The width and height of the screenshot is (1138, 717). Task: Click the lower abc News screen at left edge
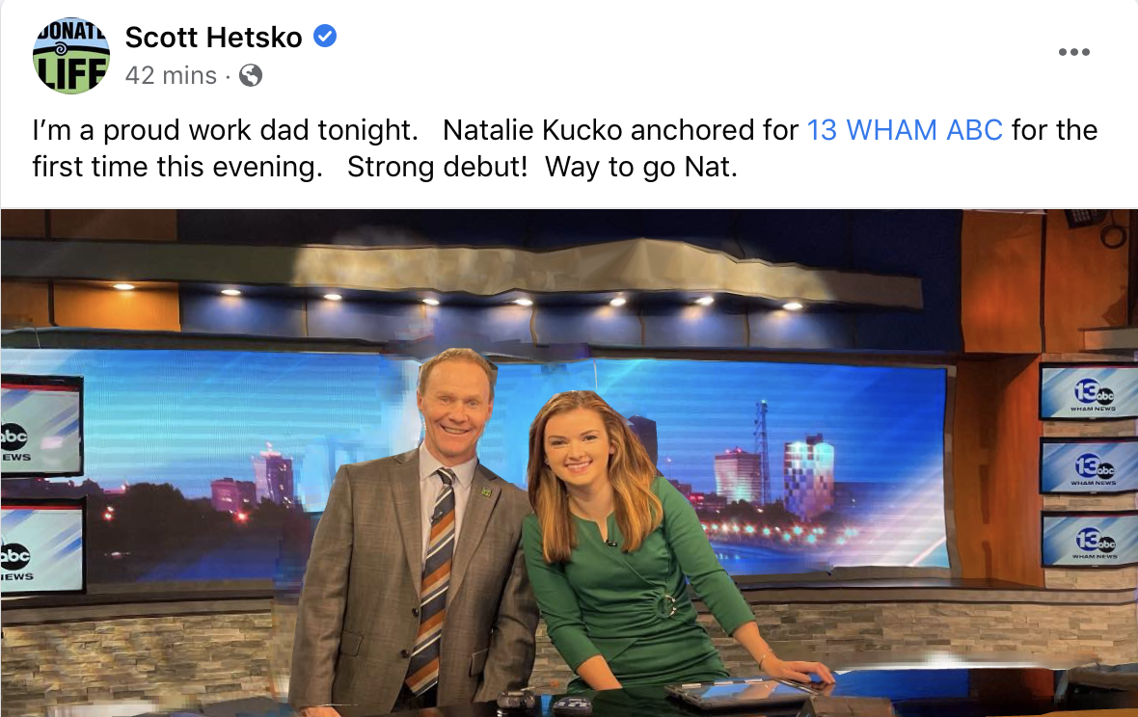pyautogui.click(x=42, y=547)
